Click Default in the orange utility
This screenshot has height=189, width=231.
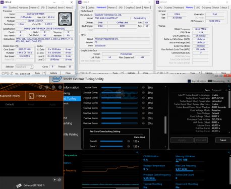click(x=10, y=104)
